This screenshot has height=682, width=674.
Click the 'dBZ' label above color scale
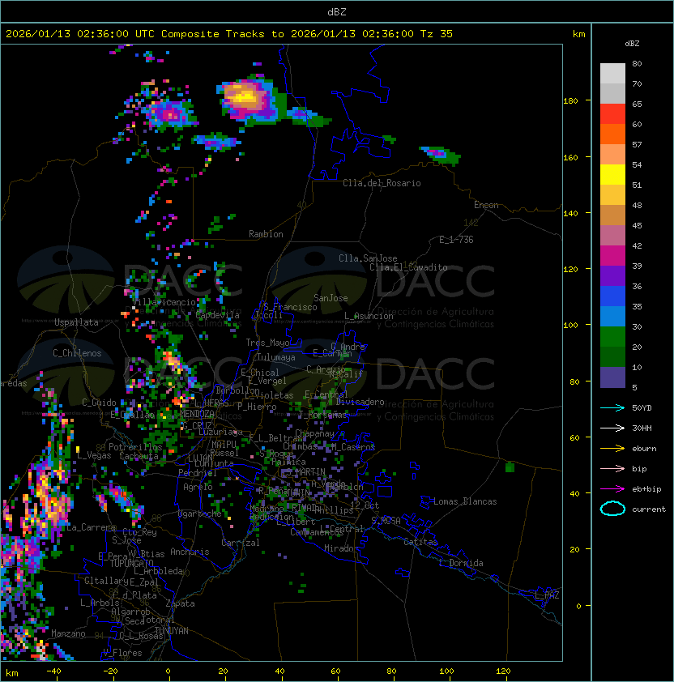pyautogui.click(x=632, y=44)
